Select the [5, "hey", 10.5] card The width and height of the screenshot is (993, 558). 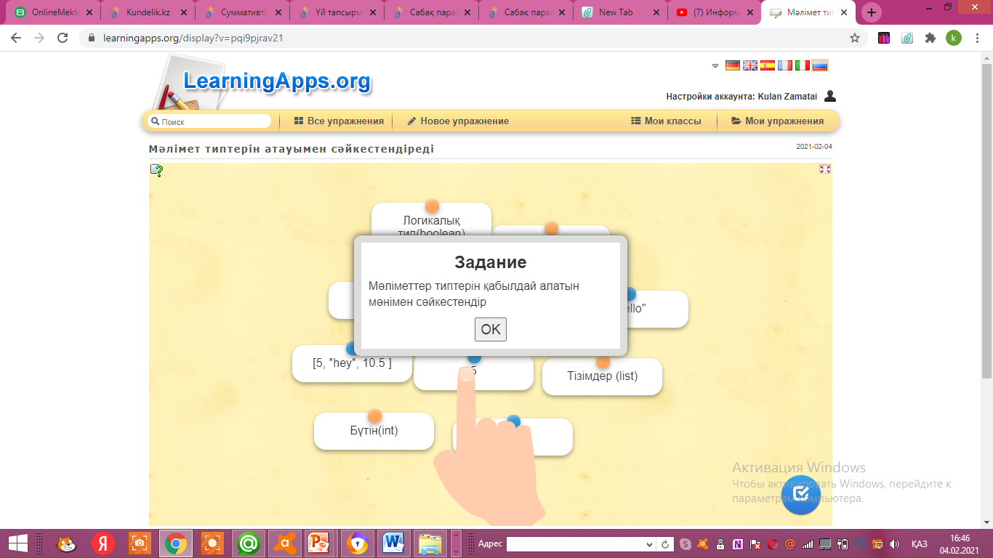(352, 363)
